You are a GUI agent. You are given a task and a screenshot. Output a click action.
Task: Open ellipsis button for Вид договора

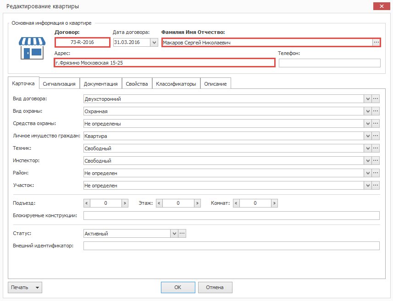click(x=376, y=99)
